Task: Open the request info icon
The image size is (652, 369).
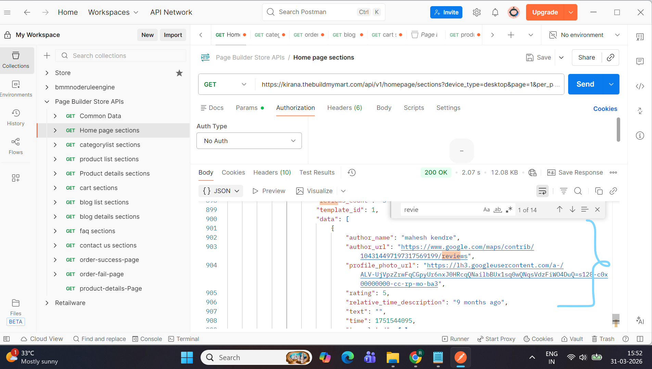Action: pos(640,136)
